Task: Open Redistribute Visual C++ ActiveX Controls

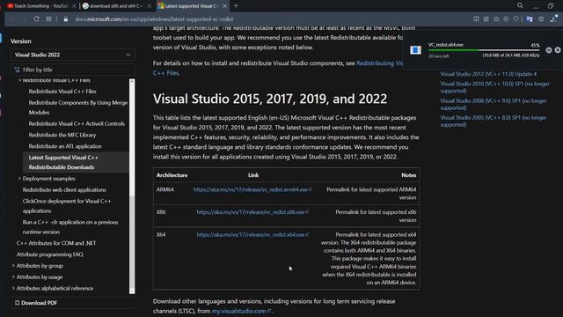Action: [x=77, y=123]
